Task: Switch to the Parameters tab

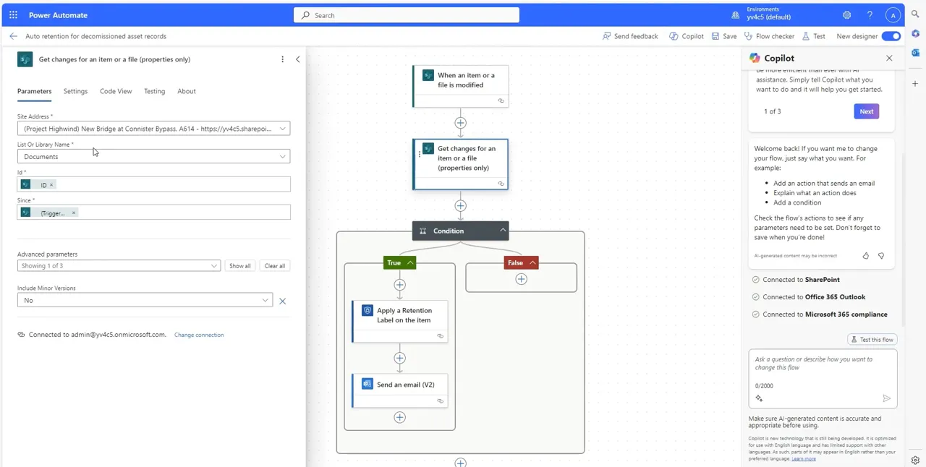Action: (x=34, y=91)
